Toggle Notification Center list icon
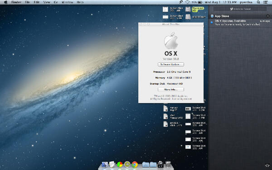 click(x=265, y=2)
